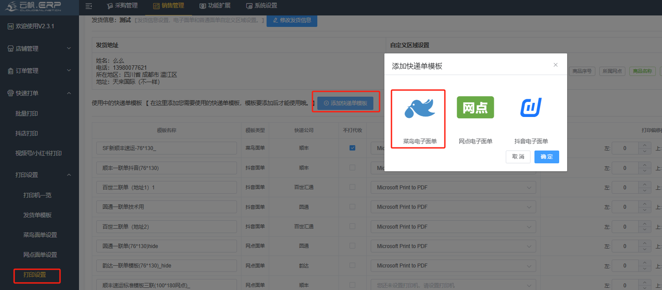Choose the green 网点 icon

tap(475, 107)
